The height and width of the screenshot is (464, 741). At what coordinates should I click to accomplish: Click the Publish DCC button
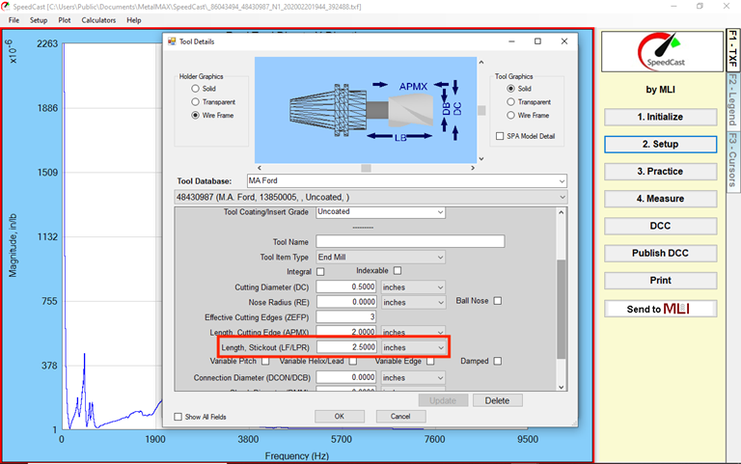[660, 254]
